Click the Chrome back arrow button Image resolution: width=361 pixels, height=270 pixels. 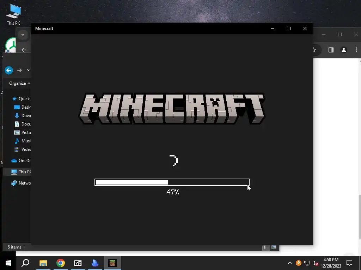click(24, 50)
